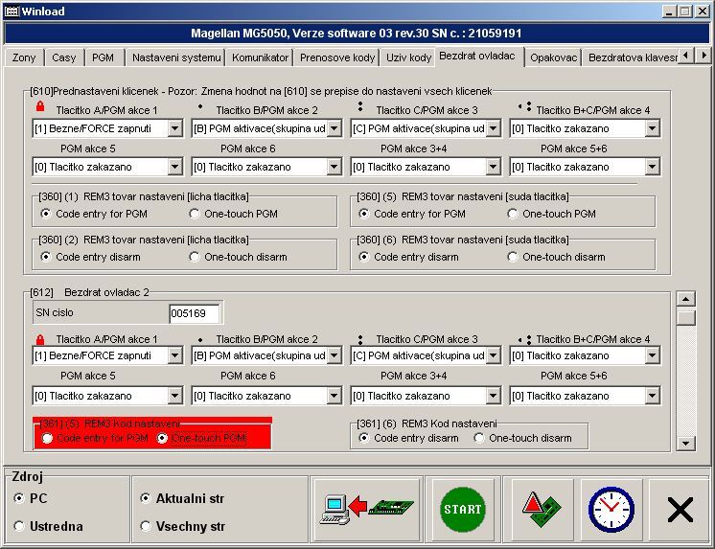Screen dimensions: 715x549
Task: Open the Komunikator tab
Action: [x=260, y=57]
